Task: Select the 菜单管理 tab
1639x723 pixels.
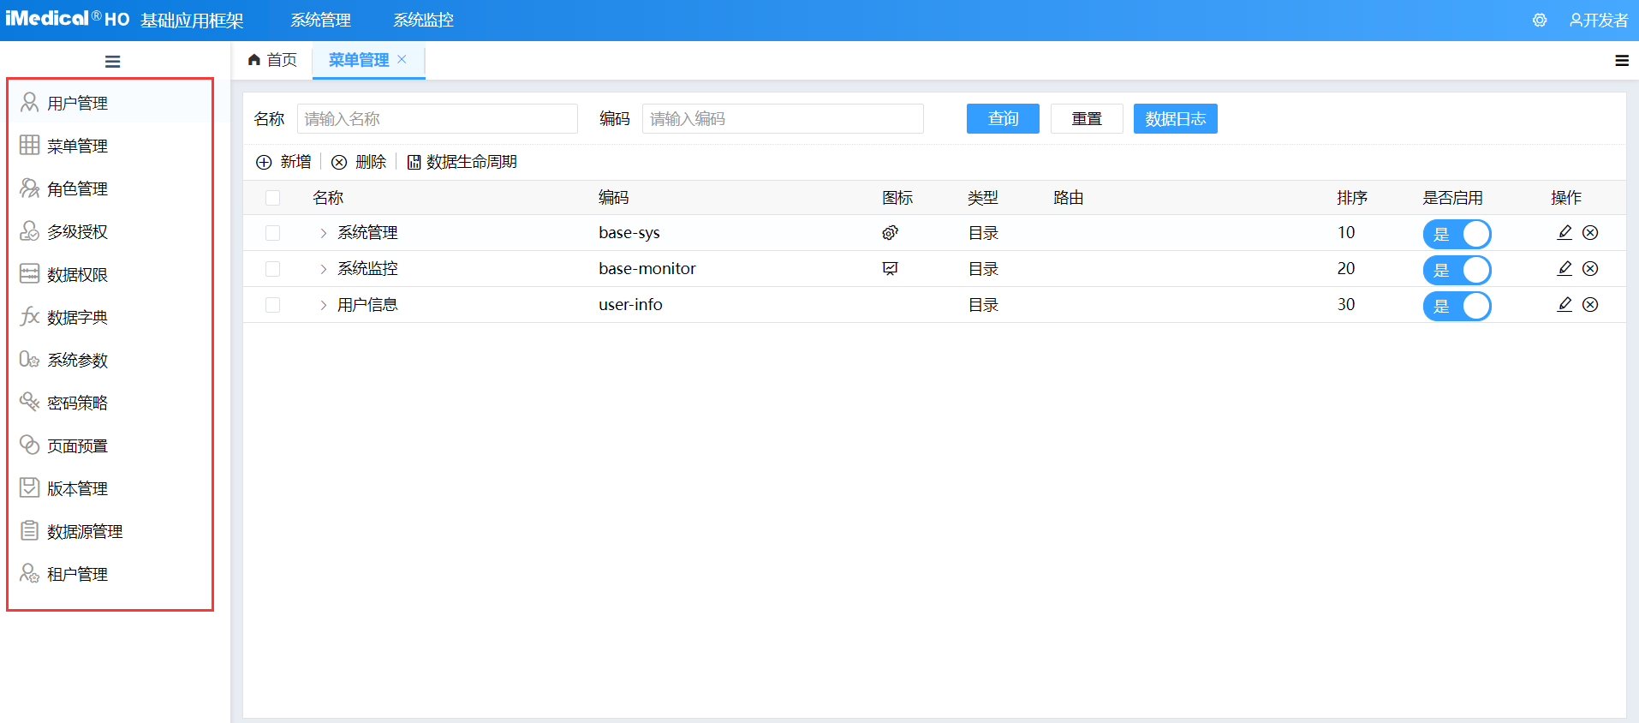Action: 359,60
